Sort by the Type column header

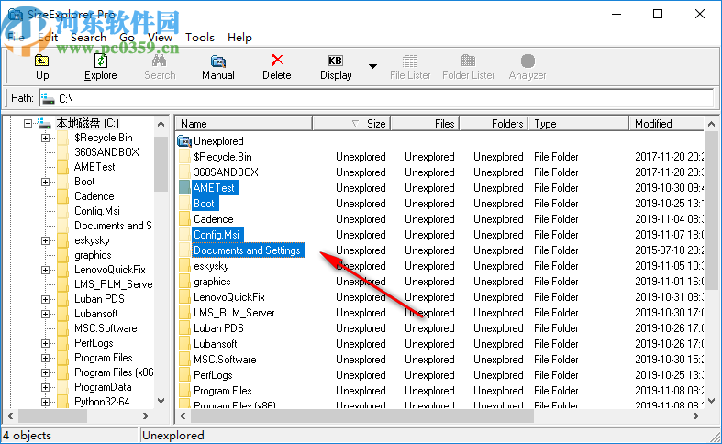[x=578, y=124]
